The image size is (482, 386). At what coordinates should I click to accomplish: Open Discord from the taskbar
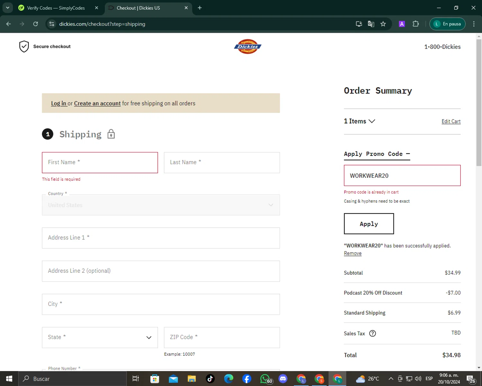pyautogui.click(x=283, y=379)
